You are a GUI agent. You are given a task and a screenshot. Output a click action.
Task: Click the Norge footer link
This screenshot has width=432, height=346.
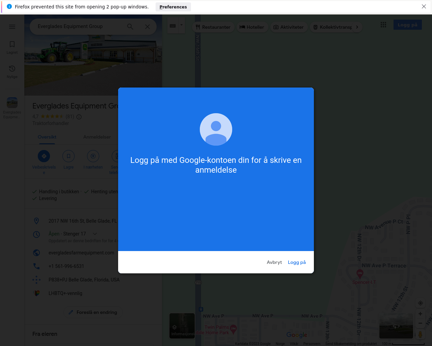(280, 344)
